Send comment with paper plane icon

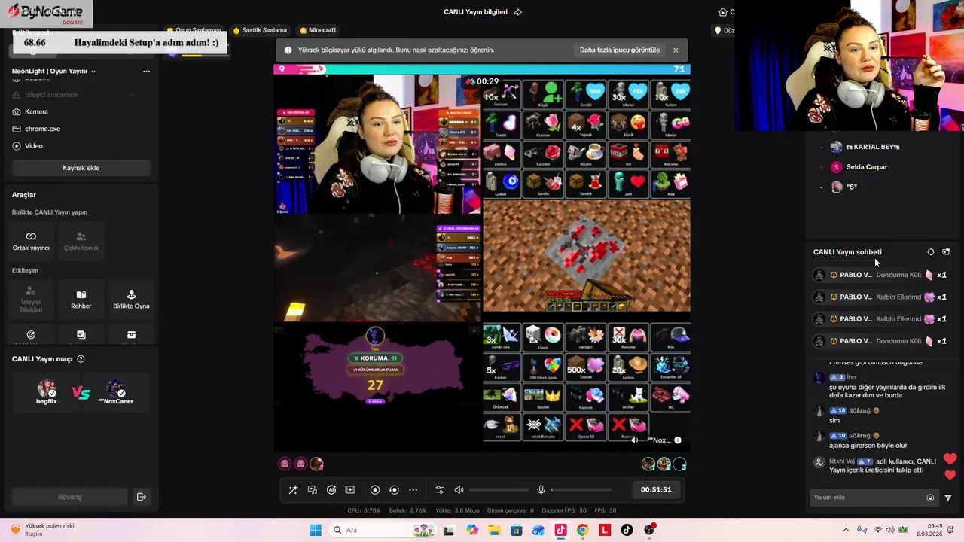(948, 498)
